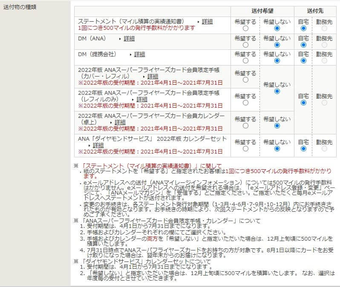Open 詳細 link for カレンダー（卓上）

click(120, 122)
